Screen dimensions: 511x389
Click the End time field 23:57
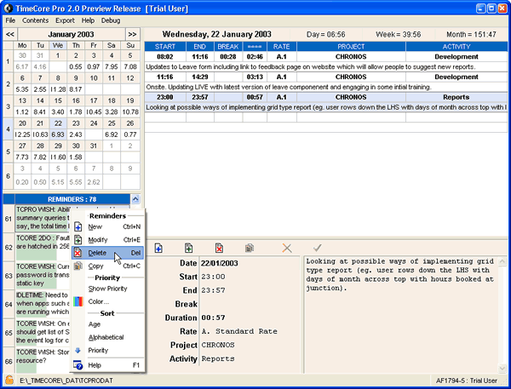click(250, 290)
